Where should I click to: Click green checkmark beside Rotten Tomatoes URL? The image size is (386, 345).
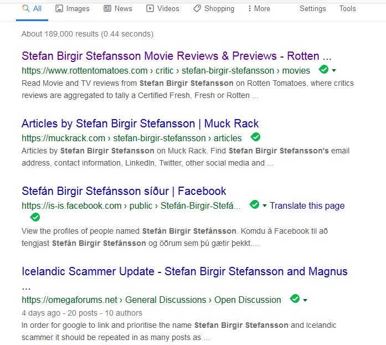[x=323, y=70]
